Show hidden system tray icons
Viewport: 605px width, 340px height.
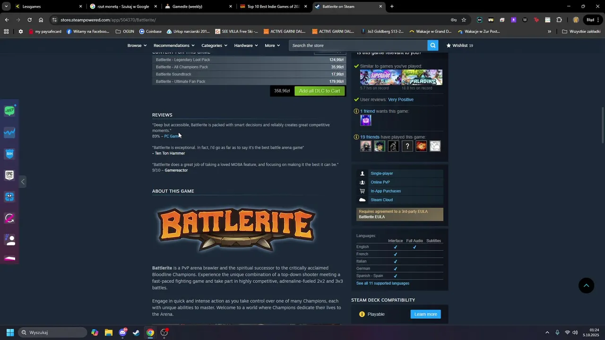click(547, 332)
